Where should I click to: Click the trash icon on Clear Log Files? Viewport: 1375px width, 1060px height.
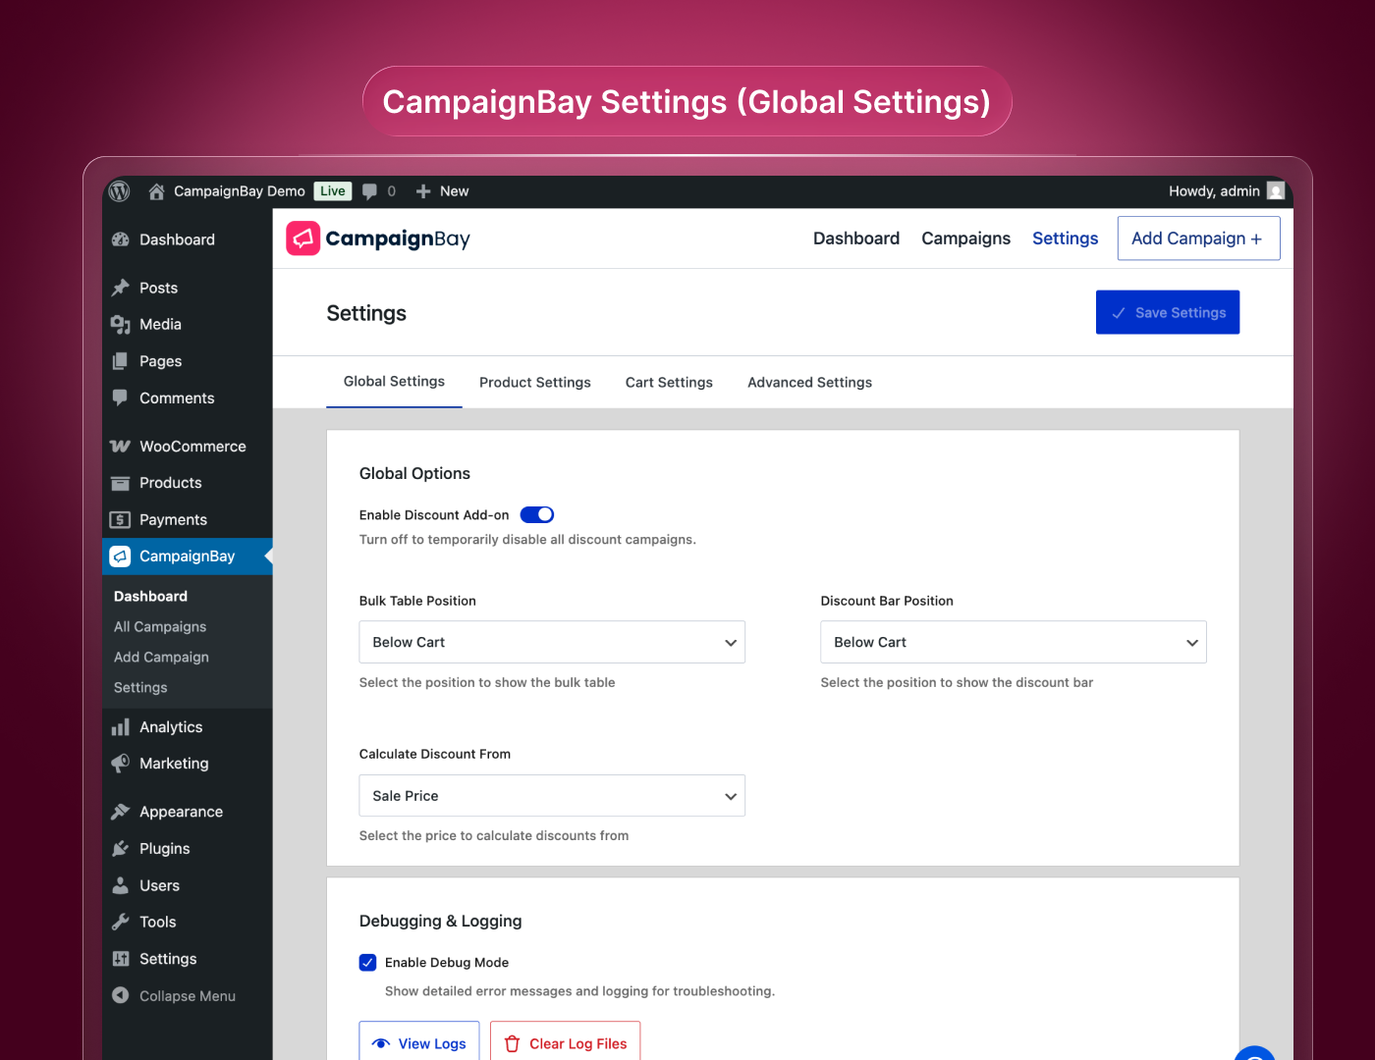(512, 1044)
